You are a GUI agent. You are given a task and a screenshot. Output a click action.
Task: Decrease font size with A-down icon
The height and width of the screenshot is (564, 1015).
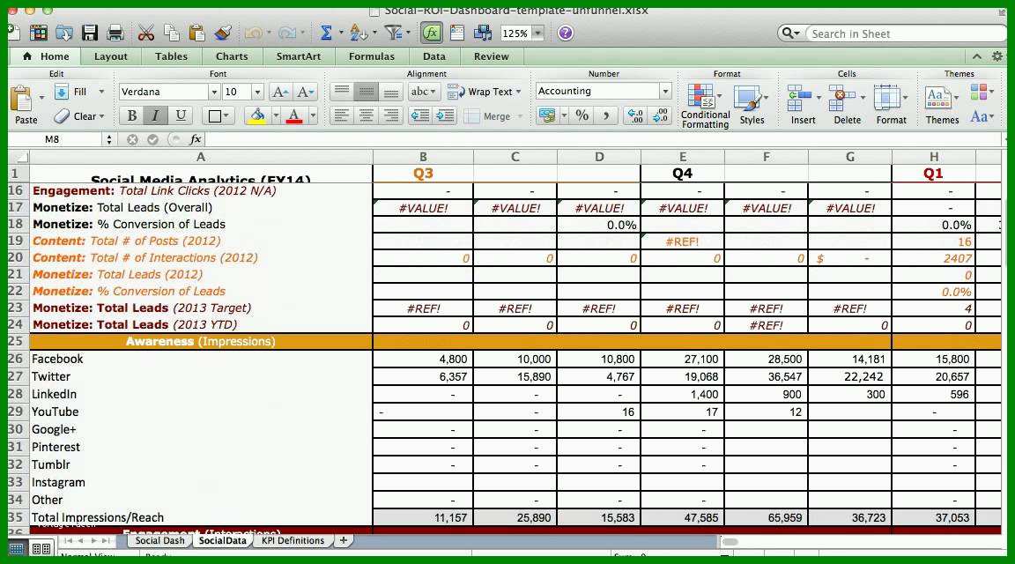pyautogui.click(x=305, y=92)
